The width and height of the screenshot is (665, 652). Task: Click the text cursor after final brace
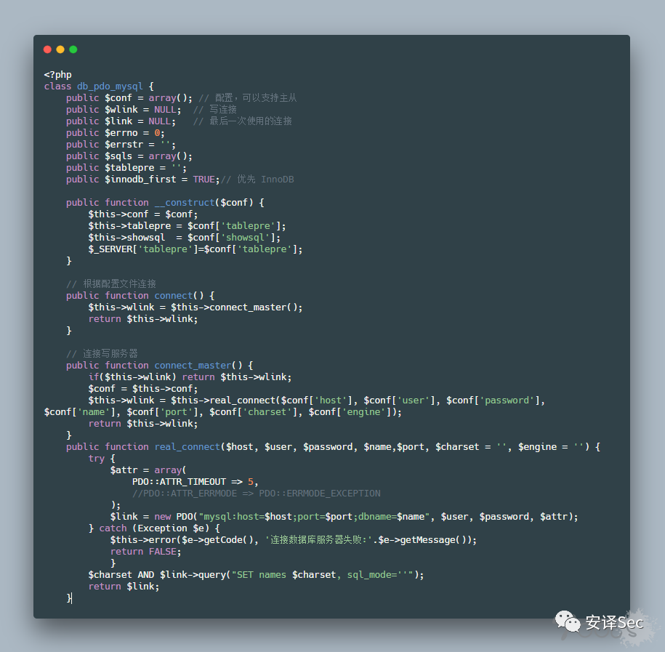pyautogui.click(x=72, y=598)
